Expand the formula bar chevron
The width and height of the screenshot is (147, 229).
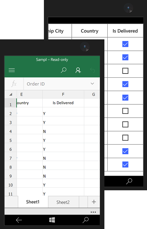[92, 84]
